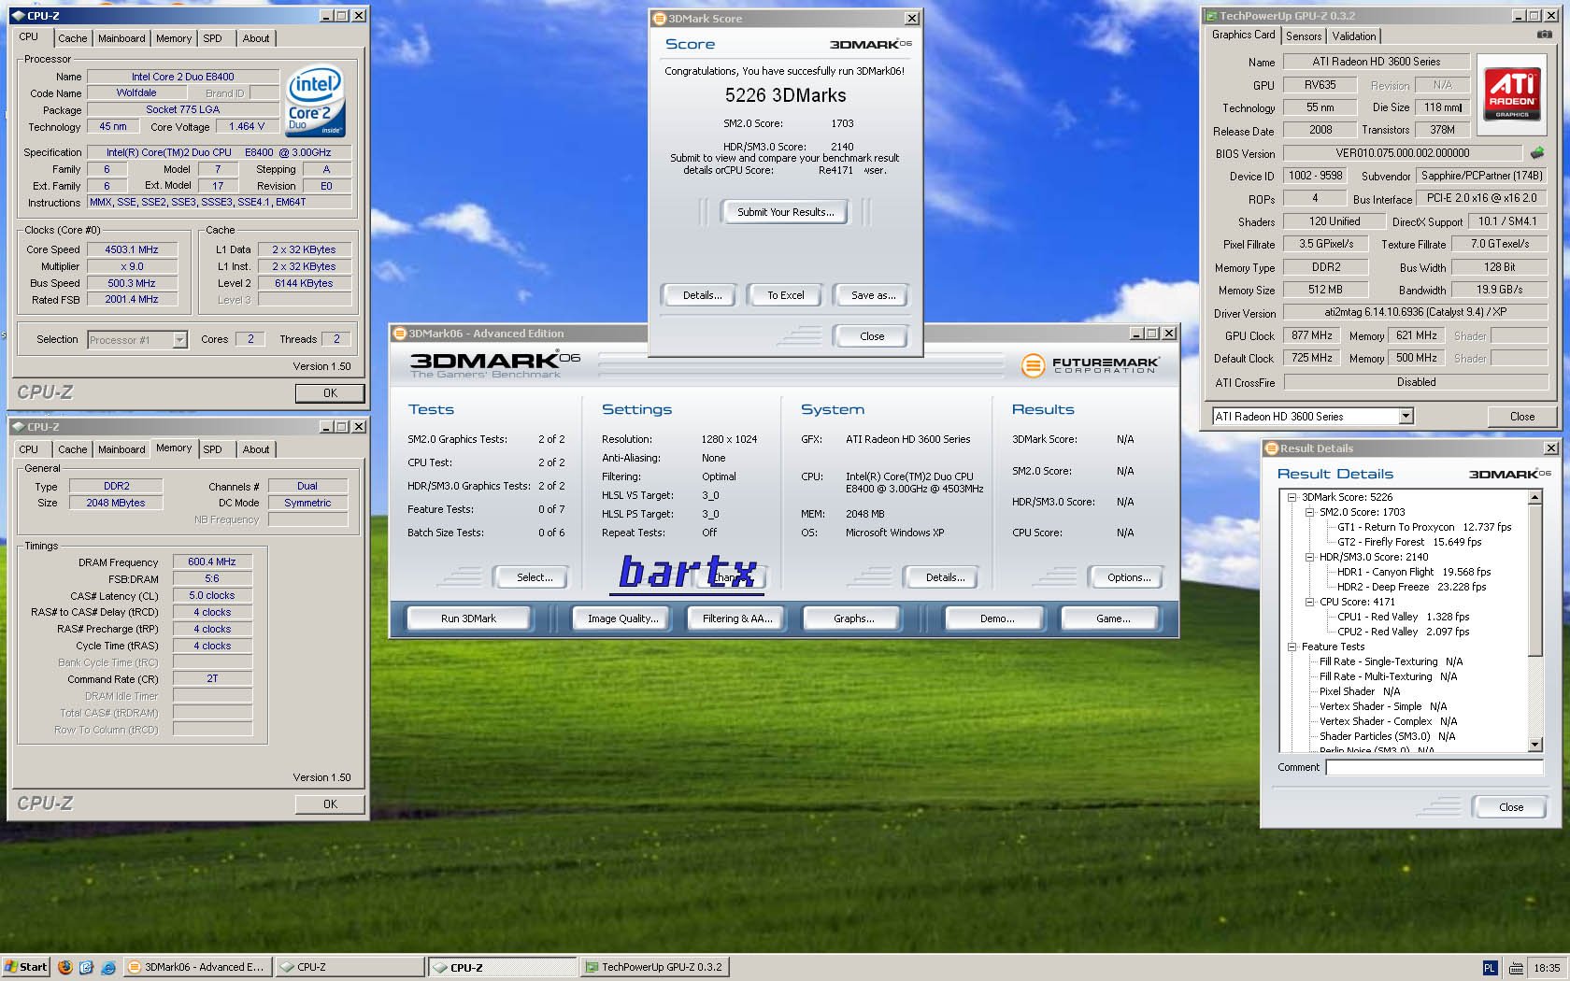1570x981 pixels.
Task: Click the GPU-Z camera screenshot icon
Action: (x=1544, y=35)
